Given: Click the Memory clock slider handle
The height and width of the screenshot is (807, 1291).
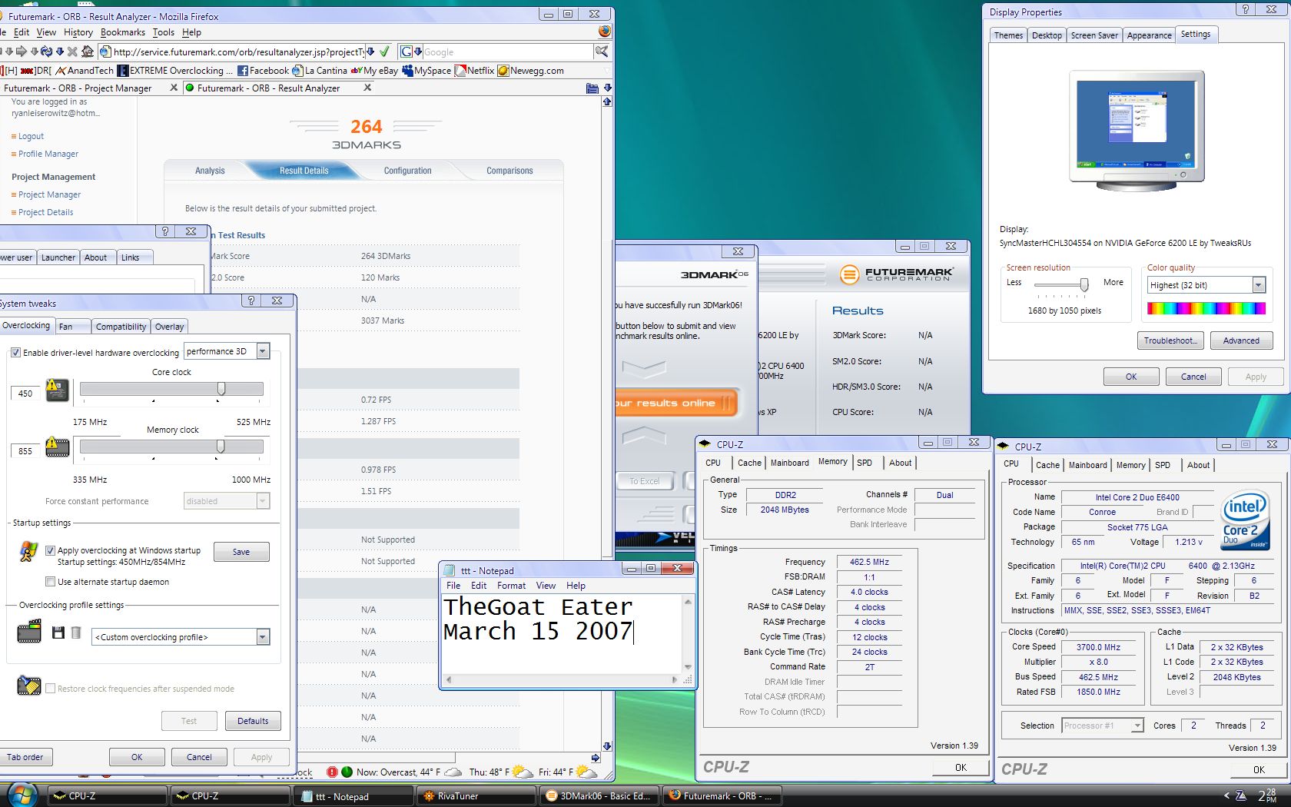Looking at the screenshot, I should click(x=221, y=447).
